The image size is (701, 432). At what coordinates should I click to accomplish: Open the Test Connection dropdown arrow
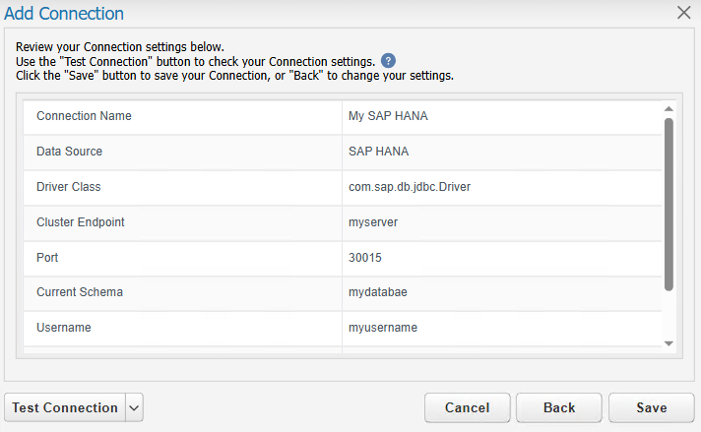point(134,407)
